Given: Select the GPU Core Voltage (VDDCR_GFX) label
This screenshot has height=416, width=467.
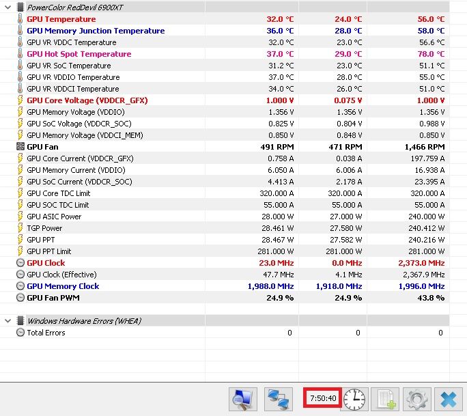Looking at the screenshot, I should click(x=87, y=100).
